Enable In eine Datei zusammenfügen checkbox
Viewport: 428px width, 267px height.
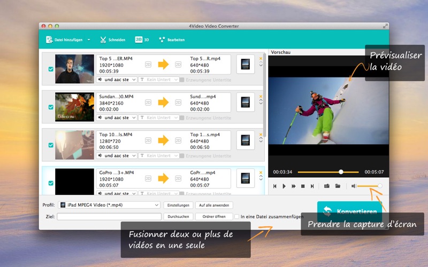pyautogui.click(x=236, y=217)
